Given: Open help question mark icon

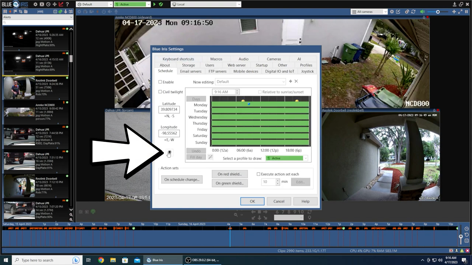Looking at the screenshot, I should [67, 4].
